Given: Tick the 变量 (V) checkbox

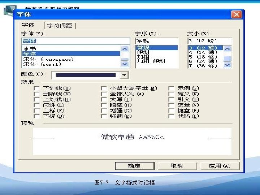Looking at the screenshot, I should [172, 105].
